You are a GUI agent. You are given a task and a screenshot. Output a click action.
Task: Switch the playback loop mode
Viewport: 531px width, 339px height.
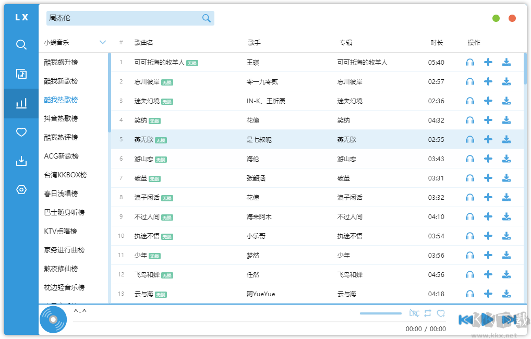click(427, 313)
